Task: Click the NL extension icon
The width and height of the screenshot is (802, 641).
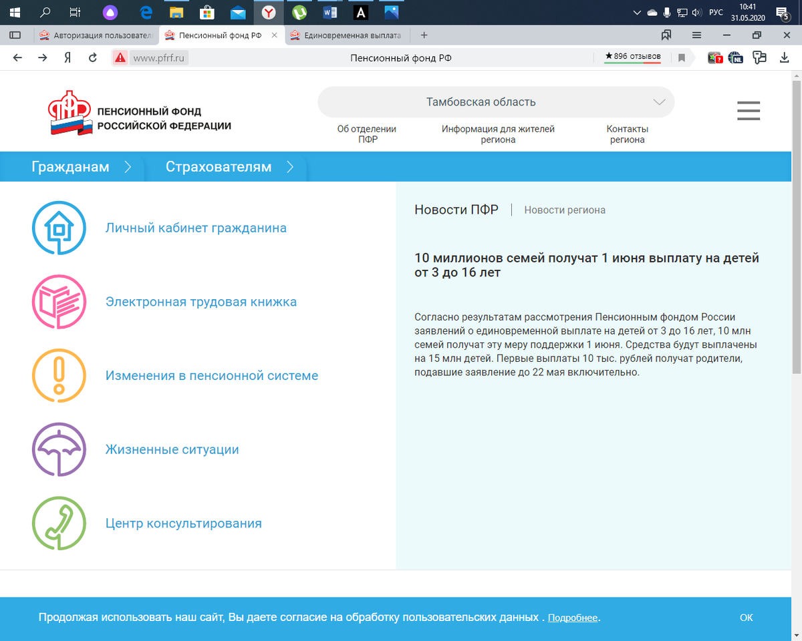Action: click(x=736, y=58)
